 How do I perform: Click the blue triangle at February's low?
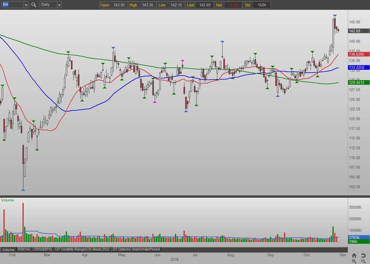[23, 190]
